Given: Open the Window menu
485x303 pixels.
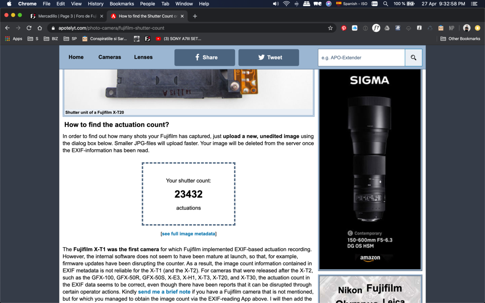Looking at the screenshot, I should (184, 4).
